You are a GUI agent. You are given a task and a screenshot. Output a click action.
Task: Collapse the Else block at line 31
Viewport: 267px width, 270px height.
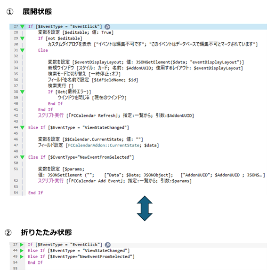22,50
